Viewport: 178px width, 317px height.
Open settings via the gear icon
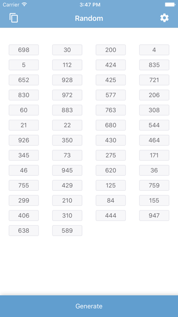click(x=164, y=18)
